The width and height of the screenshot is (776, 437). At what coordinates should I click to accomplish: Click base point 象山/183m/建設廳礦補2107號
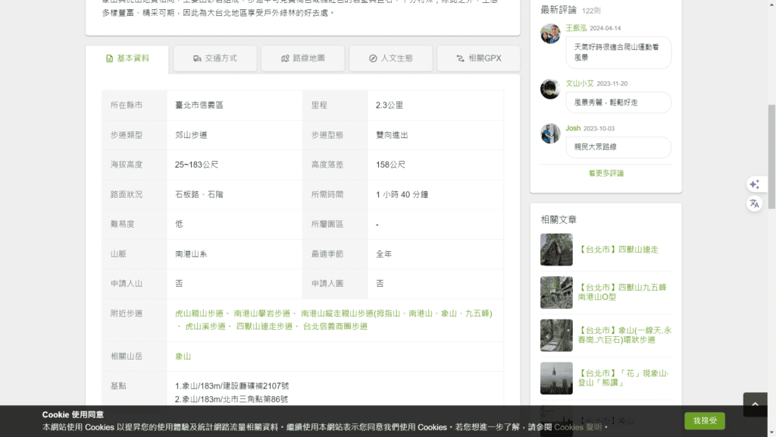point(232,385)
